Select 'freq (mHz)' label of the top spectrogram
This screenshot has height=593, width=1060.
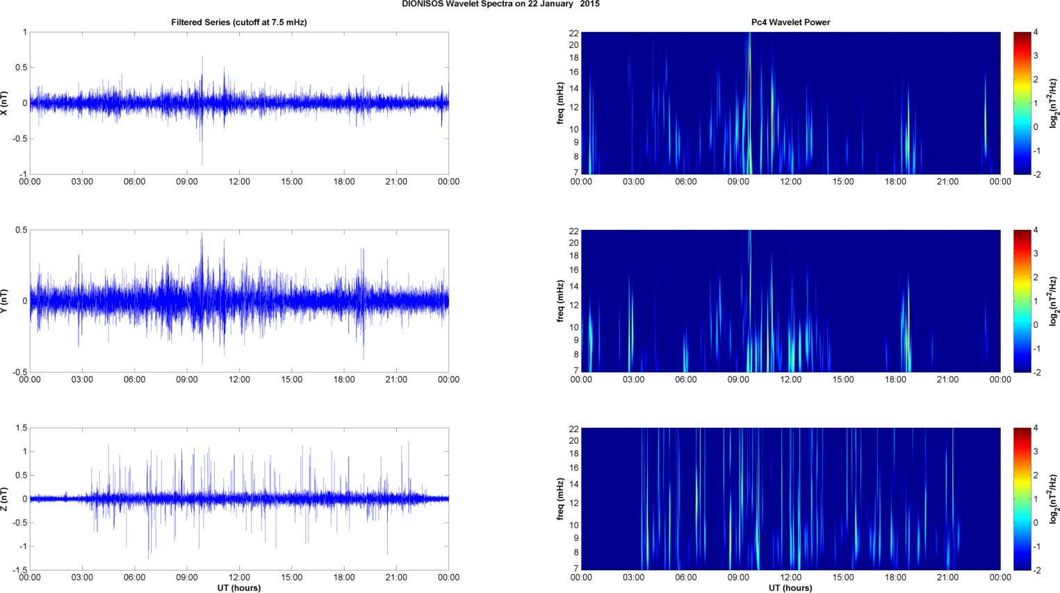pyautogui.click(x=560, y=103)
